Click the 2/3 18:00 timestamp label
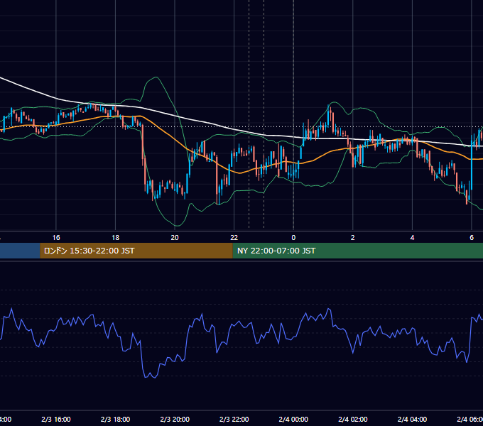Viewport: 483px width, 426px height. click(x=116, y=419)
